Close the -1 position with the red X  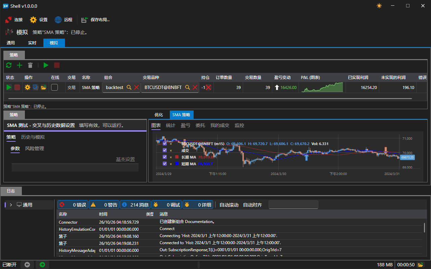pyautogui.click(x=209, y=87)
